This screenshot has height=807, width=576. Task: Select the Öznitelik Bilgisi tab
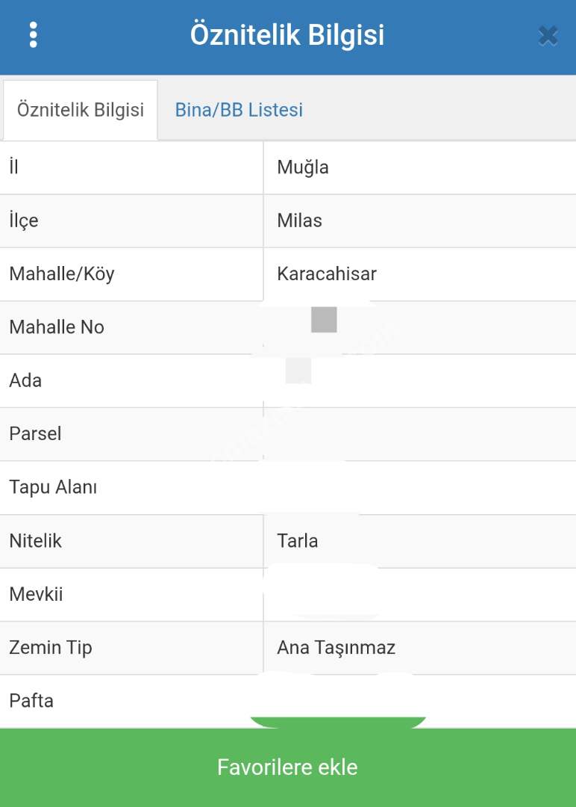[81, 111]
